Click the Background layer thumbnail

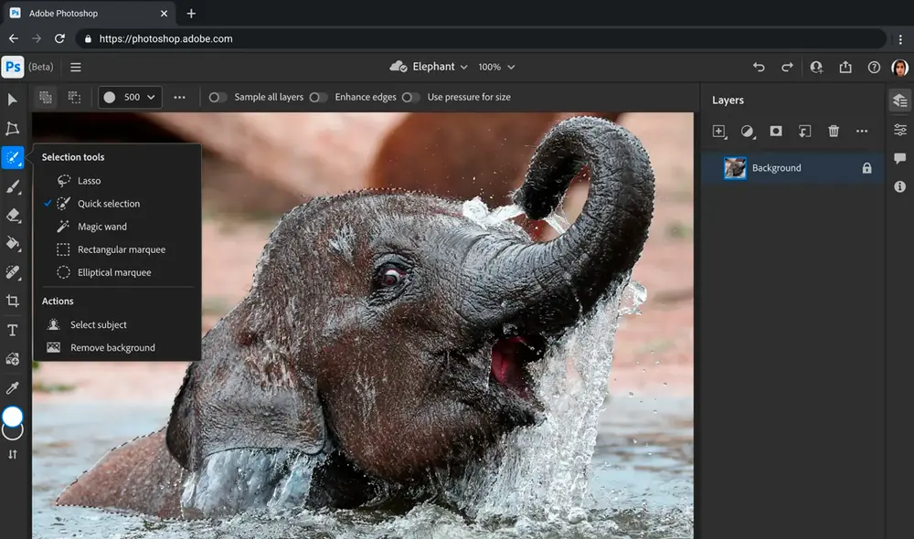point(735,168)
